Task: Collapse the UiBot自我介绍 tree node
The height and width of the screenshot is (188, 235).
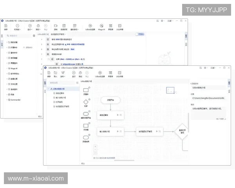Action: click(48, 89)
